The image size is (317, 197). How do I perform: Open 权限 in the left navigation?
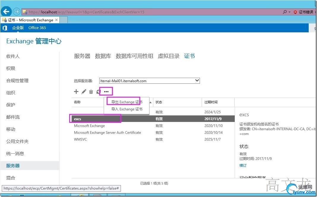pyautogui.click(x=11, y=69)
